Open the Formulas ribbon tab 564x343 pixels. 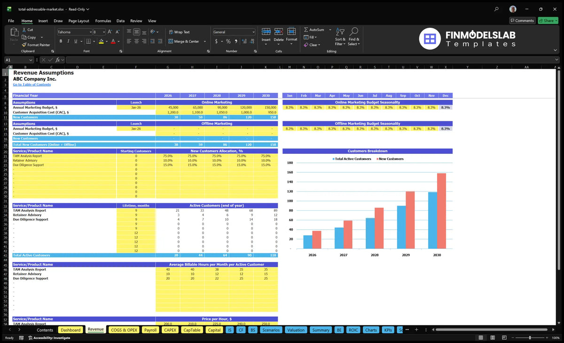pos(103,21)
